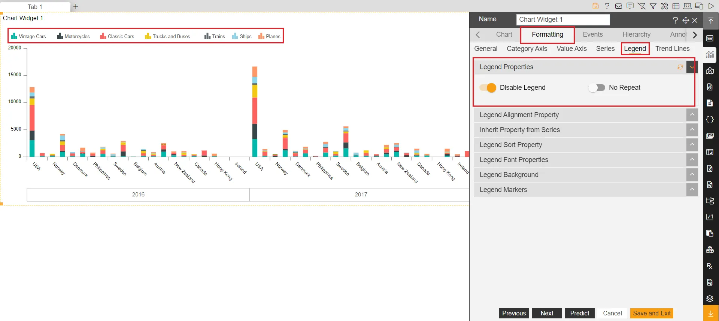Click the scroll-to-top arrow sidebar button
Viewport: 719px width, 321px height.
tap(711, 21)
